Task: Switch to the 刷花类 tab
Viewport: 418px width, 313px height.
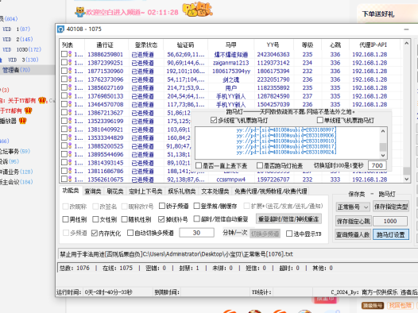Action: point(115,191)
